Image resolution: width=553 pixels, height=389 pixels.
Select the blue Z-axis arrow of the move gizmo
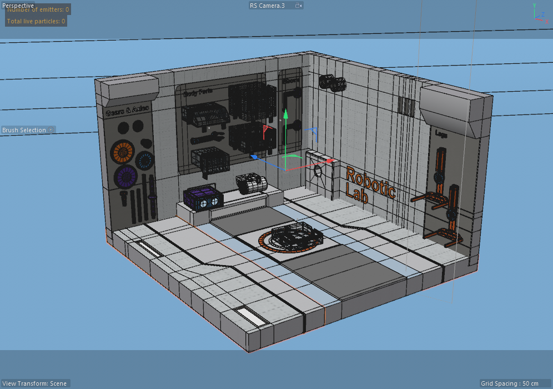pos(254,157)
